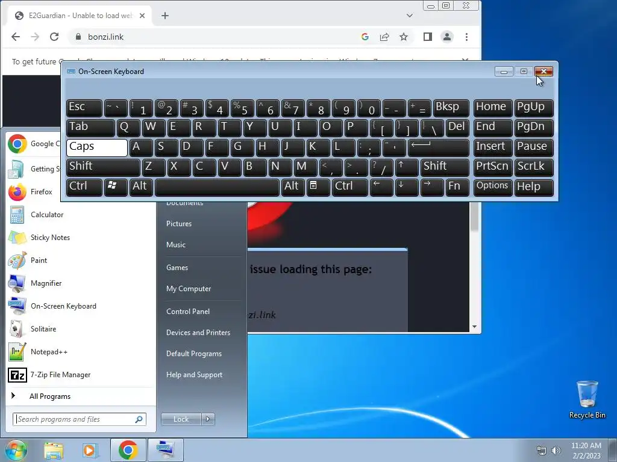Toggle the Caps key on keyboard
This screenshot has width=617, height=462.
(x=97, y=148)
